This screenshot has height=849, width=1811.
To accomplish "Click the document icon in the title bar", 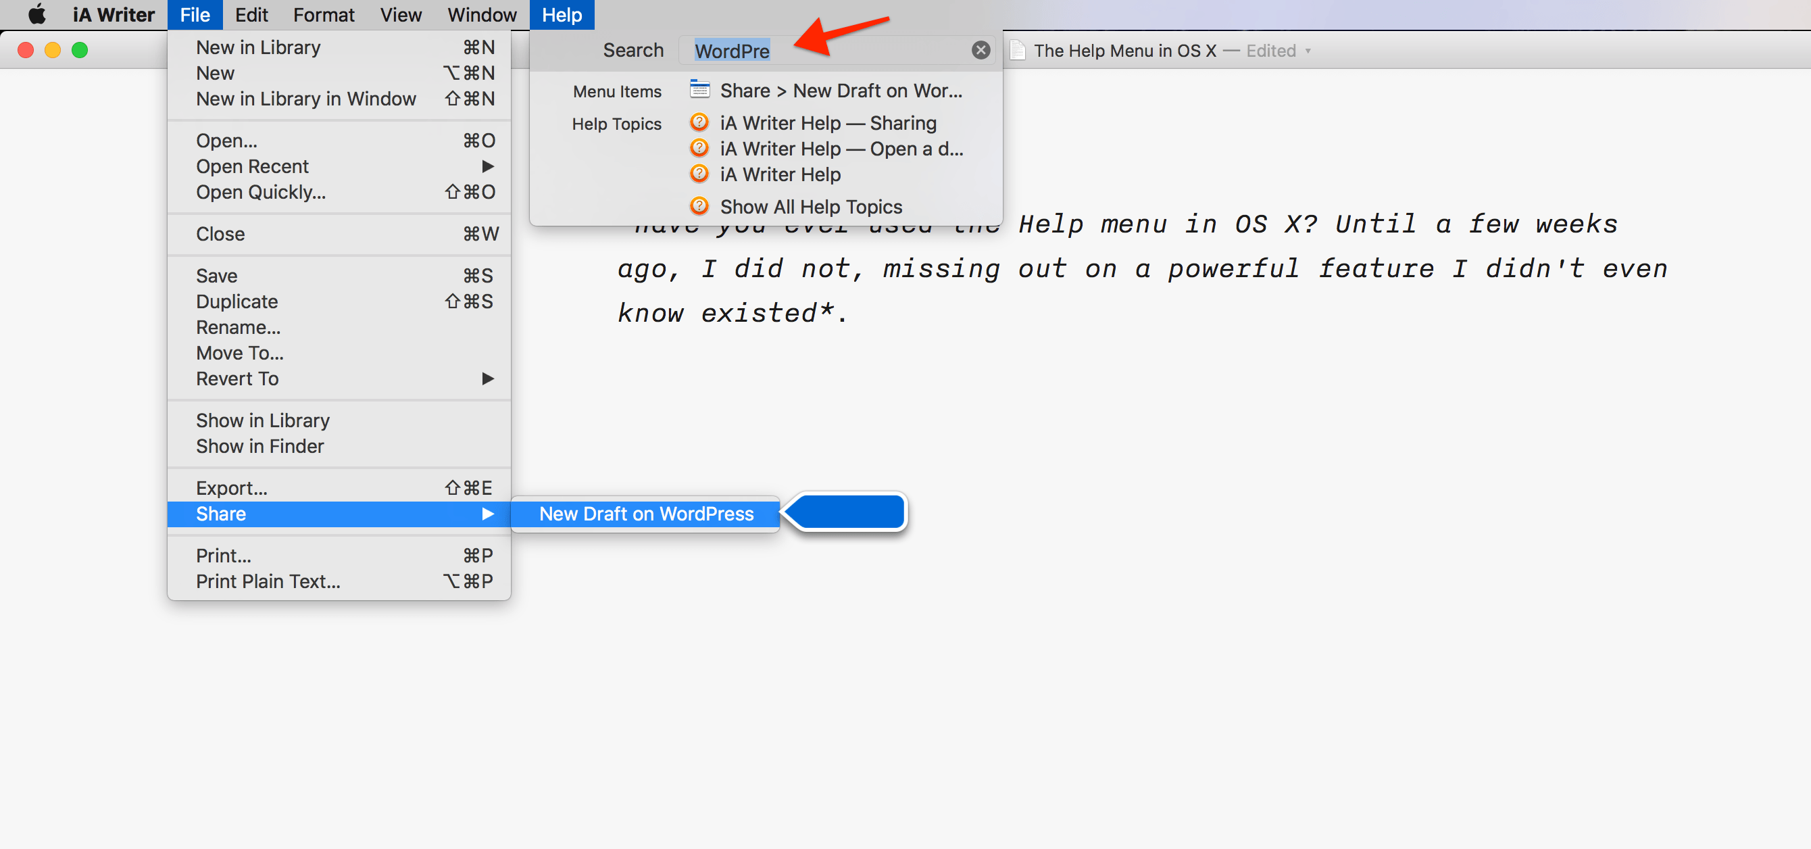I will (x=1018, y=50).
